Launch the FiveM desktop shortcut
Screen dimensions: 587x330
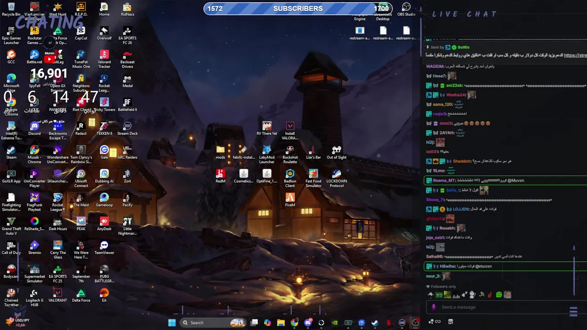click(x=290, y=200)
